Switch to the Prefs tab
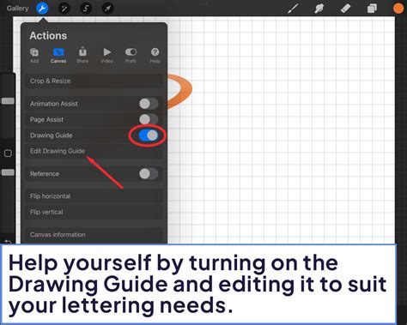This screenshot has width=407, height=325. (x=131, y=55)
